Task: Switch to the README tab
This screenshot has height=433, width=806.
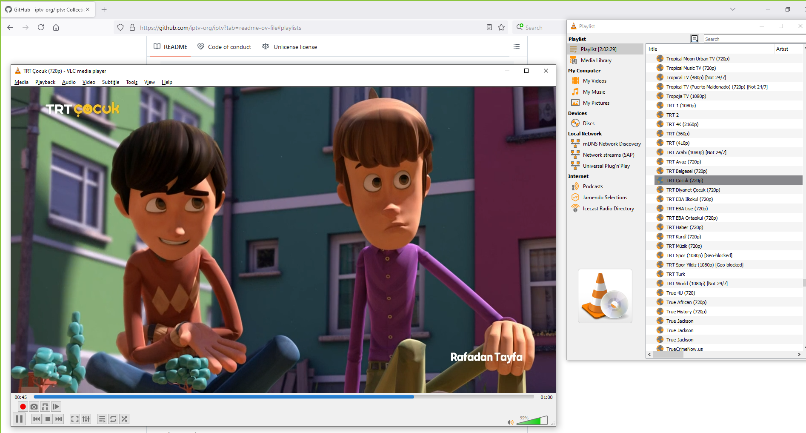Action: [170, 47]
